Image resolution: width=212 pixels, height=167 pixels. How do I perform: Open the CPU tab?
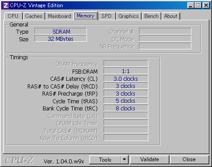[x=13, y=16]
